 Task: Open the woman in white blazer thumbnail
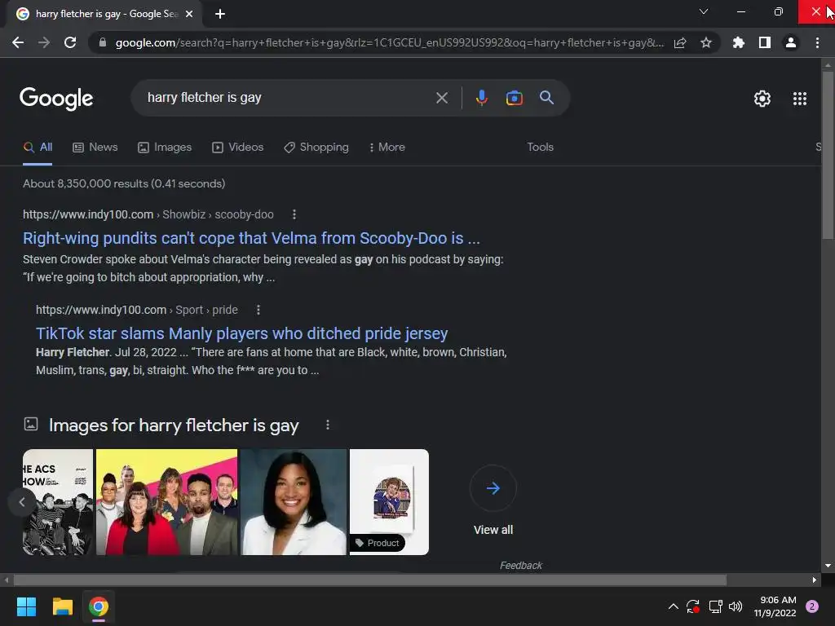click(x=294, y=502)
